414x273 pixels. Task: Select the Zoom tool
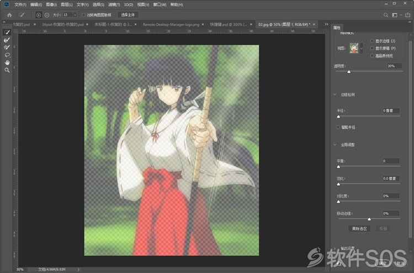[7, 70]
